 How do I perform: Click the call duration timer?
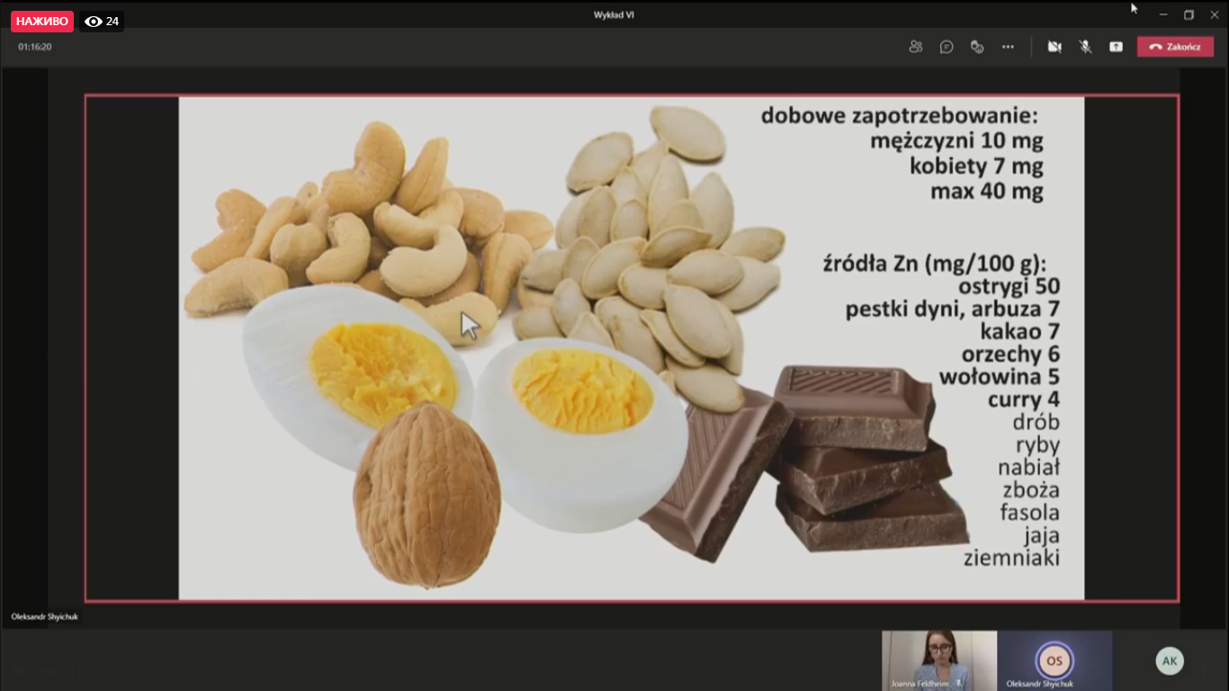35,47
